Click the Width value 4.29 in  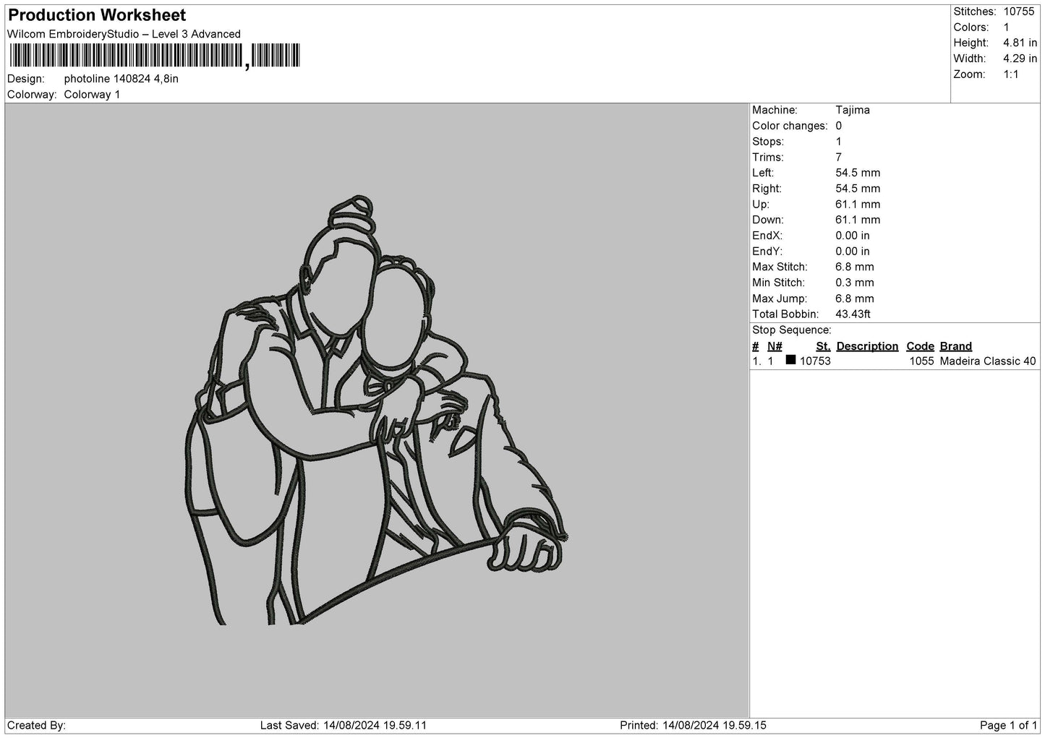(1020, 59)
